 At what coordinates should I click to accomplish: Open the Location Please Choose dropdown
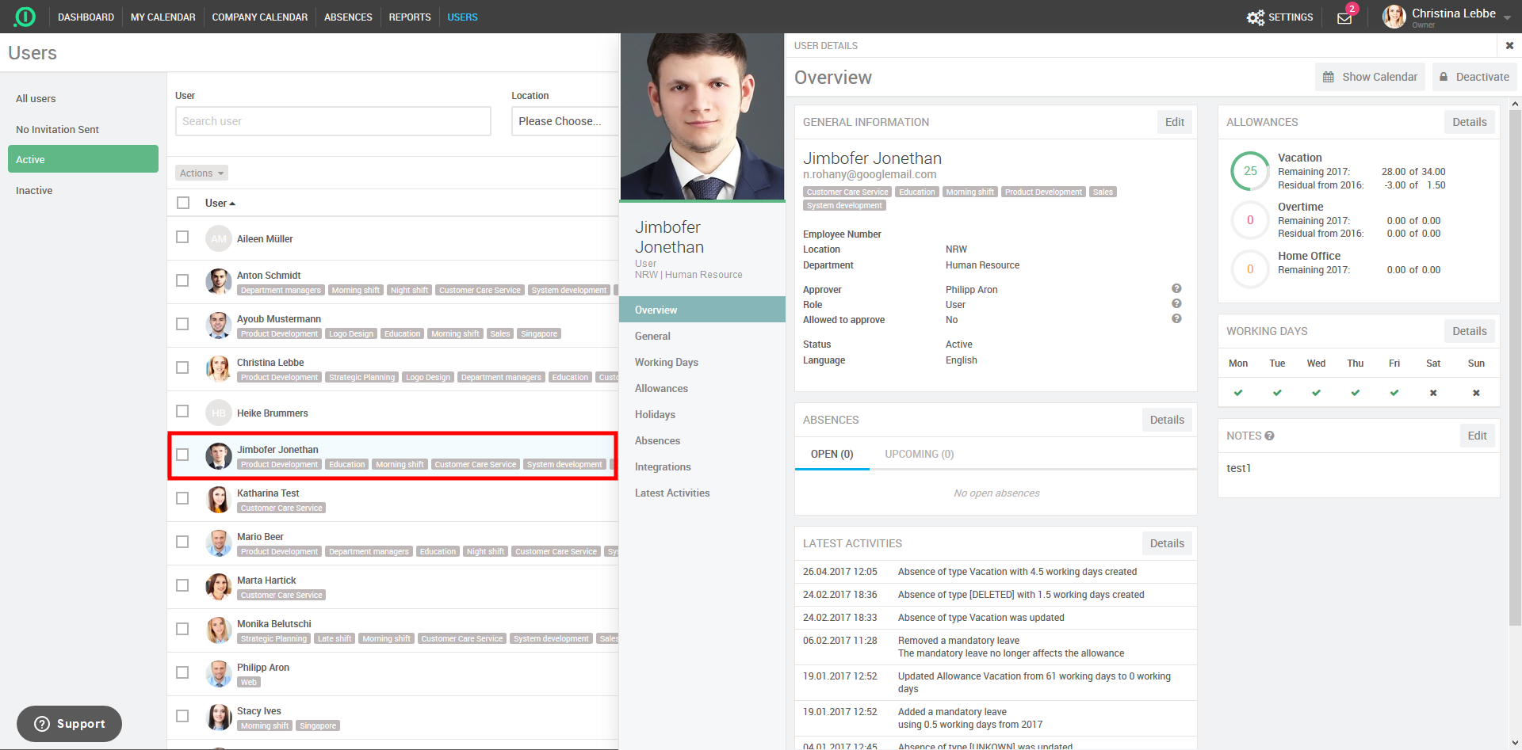click(x=564, y=121)
